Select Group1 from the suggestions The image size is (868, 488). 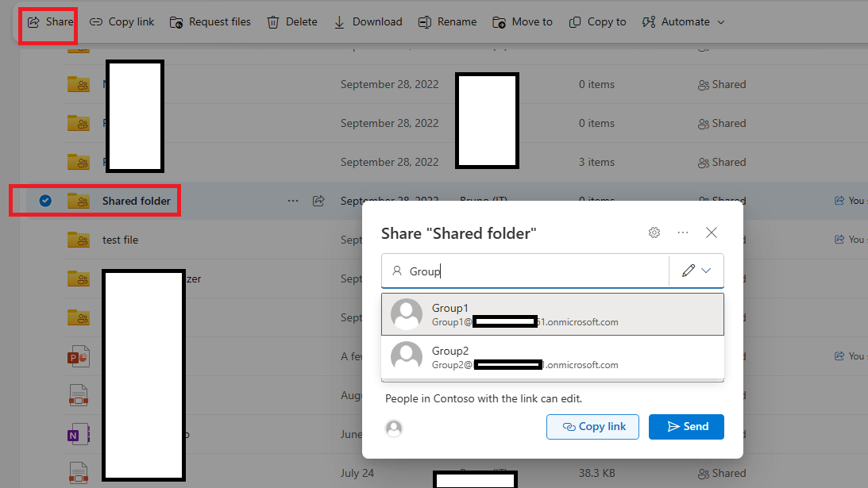[x=553, y=314]
